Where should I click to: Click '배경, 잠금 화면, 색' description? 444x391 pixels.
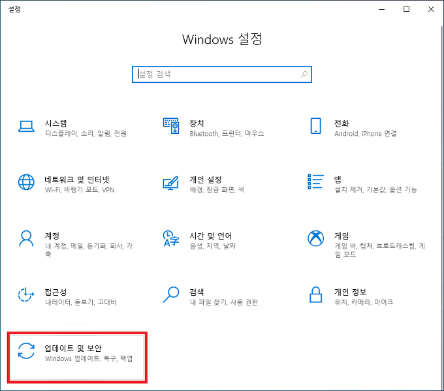tap(217, 189)
